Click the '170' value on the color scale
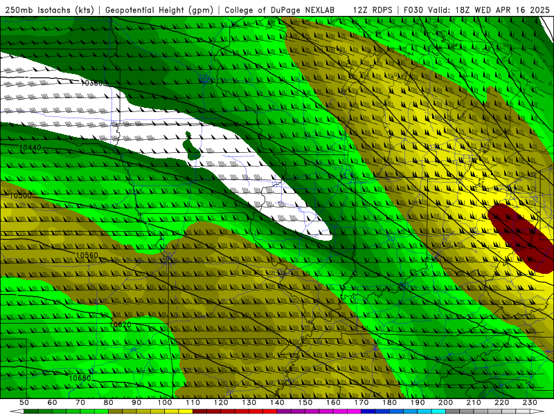 coord(361,403)
